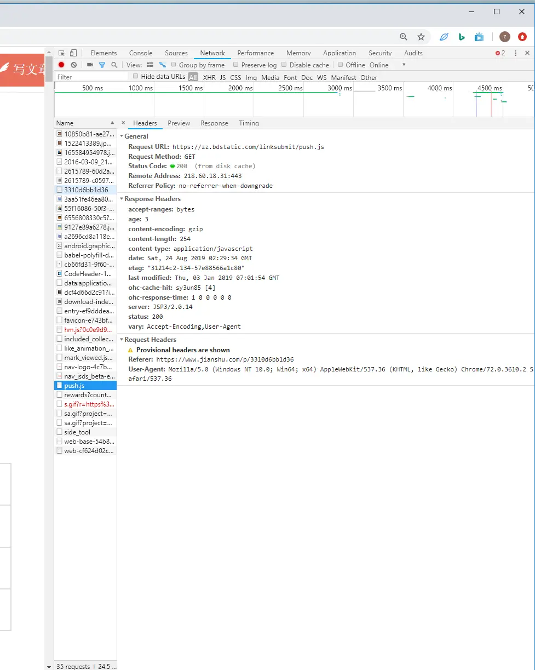
Task: Toggle the blue filter funnel icon
Action: 102,65
